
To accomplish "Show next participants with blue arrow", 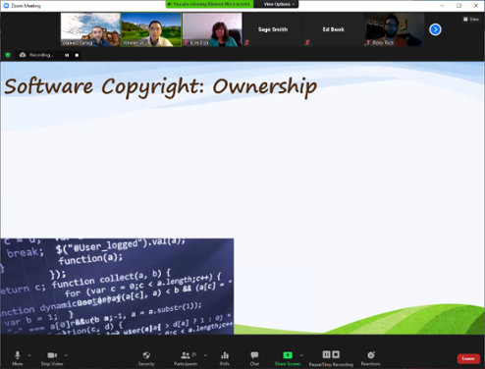I will click(435, 29).
